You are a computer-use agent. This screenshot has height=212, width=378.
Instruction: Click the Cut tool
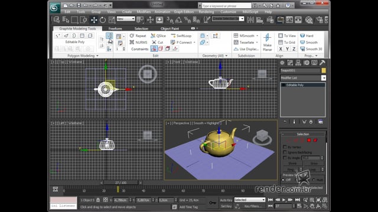(x=158, y=42)
